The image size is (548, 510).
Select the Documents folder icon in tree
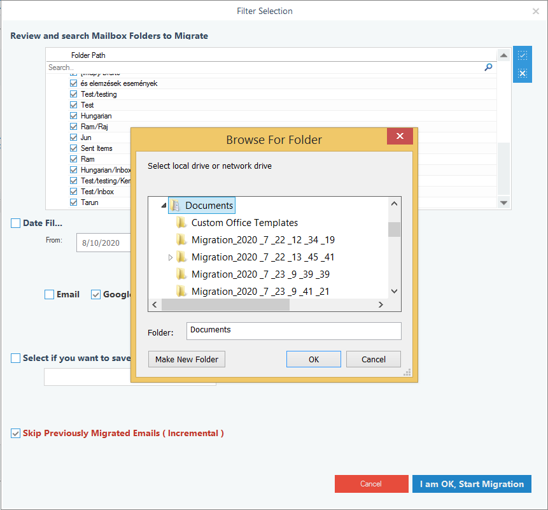pos(176,205)
